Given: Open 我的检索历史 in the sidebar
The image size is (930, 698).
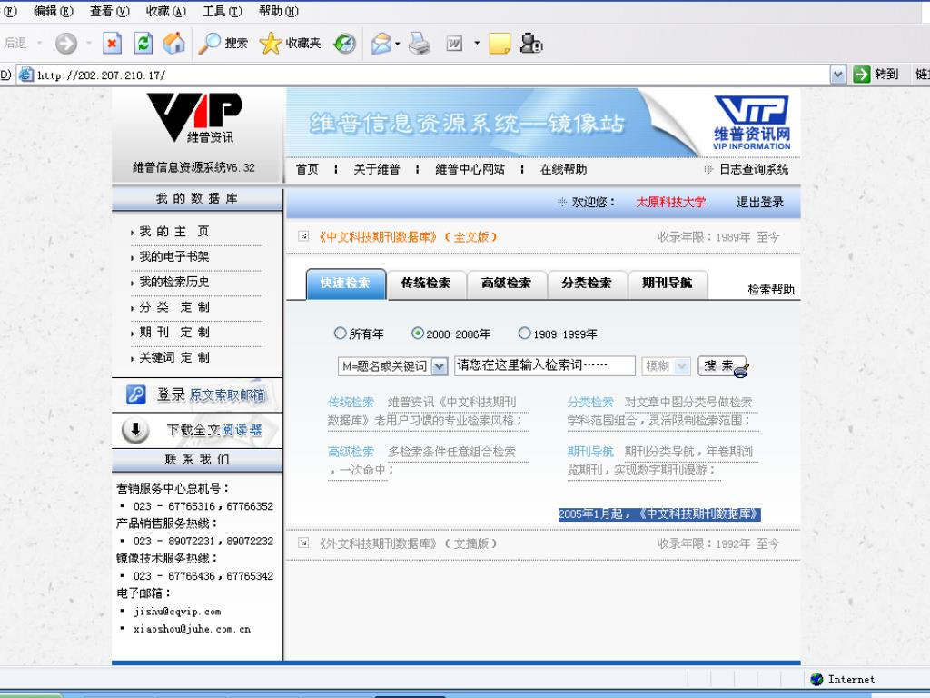Looking at the screenshot, I should click(173, 282).
